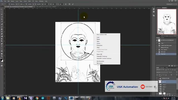Select the Crop tool
Screen dimensions: 178x100
click(x=2, y=19)
